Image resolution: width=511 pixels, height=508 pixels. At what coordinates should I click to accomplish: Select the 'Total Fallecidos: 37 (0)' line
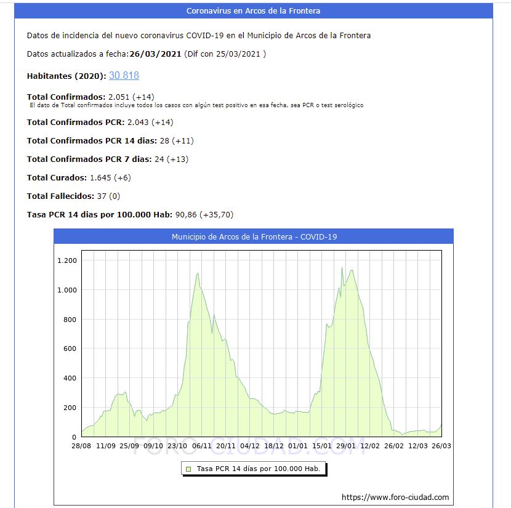pyautogui.click(x=74, y=196)
